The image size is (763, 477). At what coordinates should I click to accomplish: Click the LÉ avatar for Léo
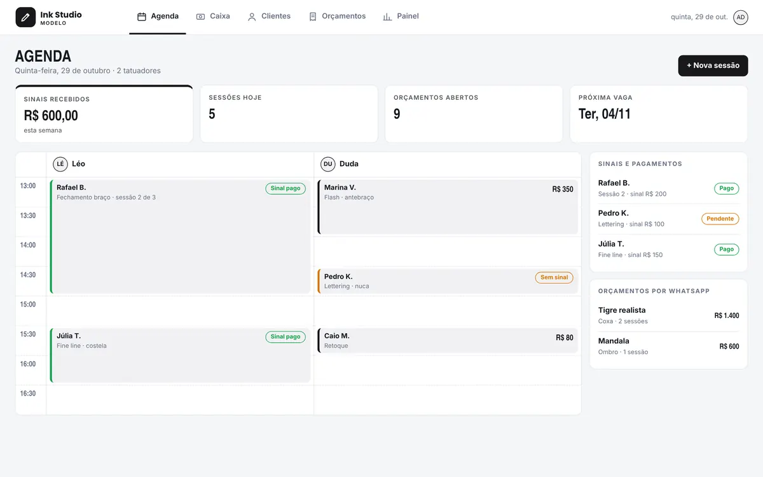coord(60,164)
